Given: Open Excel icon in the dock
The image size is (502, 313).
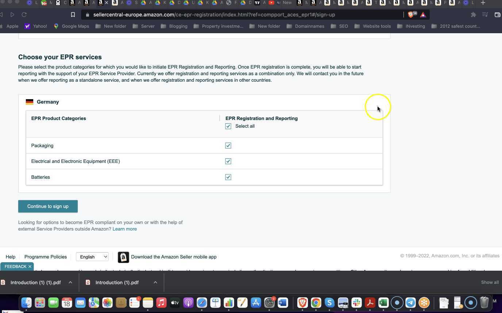Looking at the screenshot, I should tap(383, 303).
